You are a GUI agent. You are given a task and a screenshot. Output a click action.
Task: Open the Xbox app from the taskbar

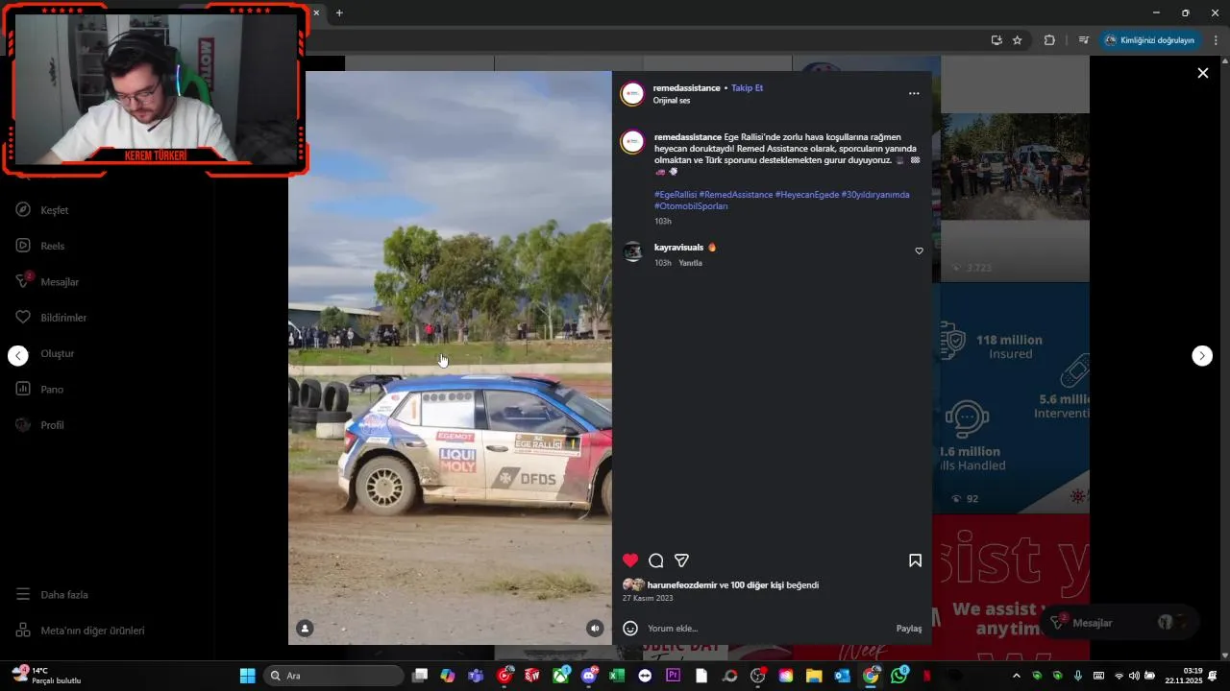click(x=560, y=676)
